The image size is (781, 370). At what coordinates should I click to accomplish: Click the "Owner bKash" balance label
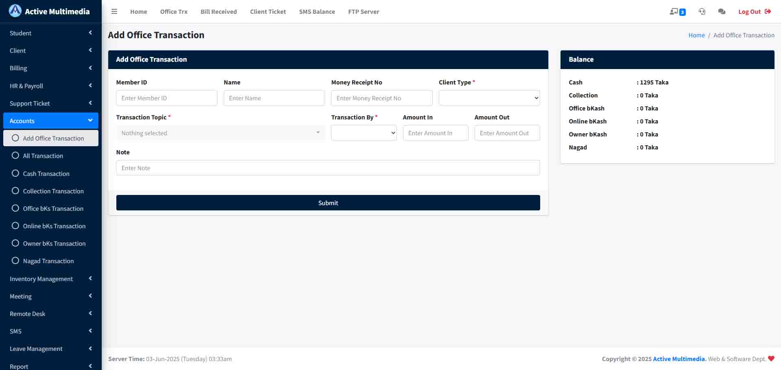[x=588, y=134]
